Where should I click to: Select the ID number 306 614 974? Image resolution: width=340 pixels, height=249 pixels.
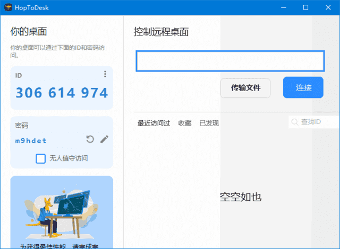click(62, 93)
